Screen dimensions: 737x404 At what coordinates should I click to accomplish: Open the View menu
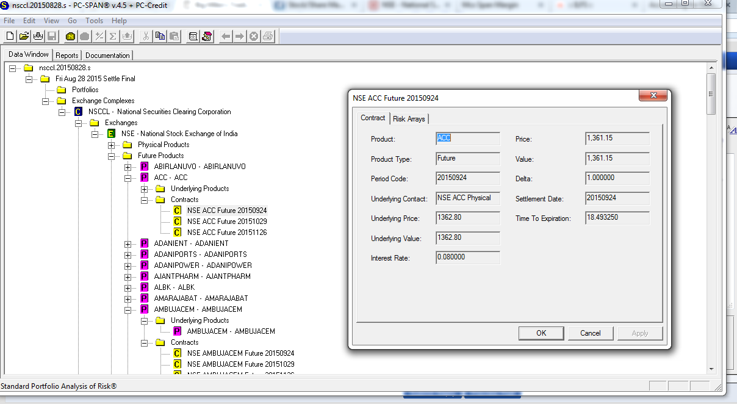click(52, 21)
